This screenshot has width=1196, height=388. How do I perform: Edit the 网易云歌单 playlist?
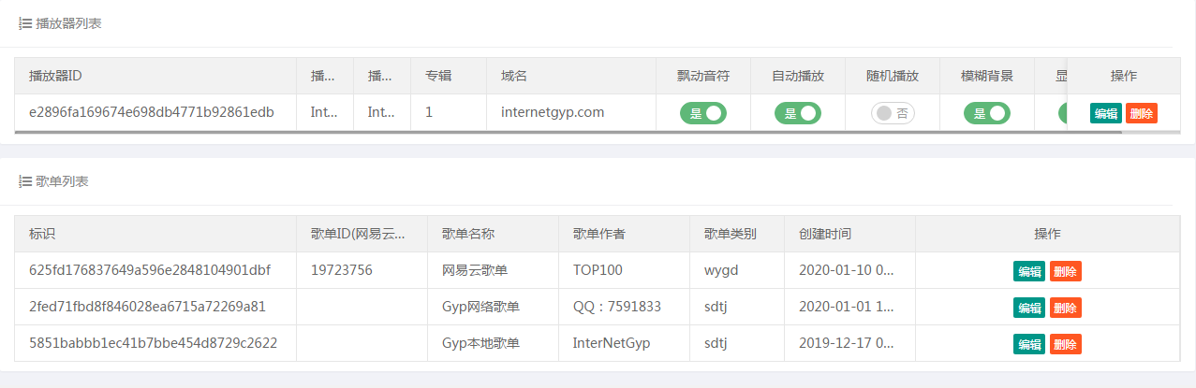[x=1029, y=271]
